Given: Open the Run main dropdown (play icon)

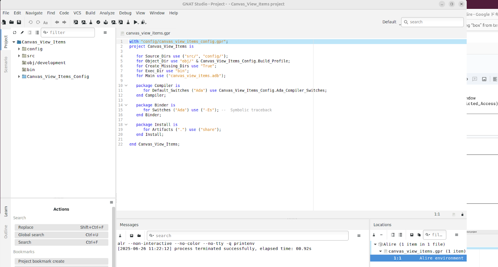Looking at the screenshot, I should (136, 22).
